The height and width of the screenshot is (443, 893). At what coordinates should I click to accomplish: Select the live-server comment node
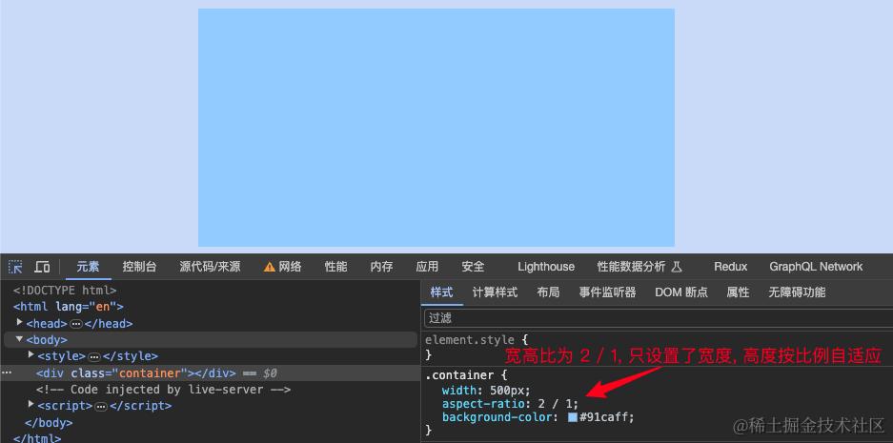pos(164,390)
